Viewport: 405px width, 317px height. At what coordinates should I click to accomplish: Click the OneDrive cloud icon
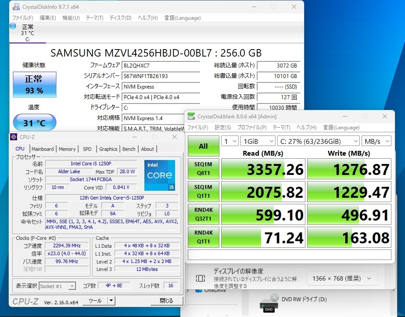[199, 290]
